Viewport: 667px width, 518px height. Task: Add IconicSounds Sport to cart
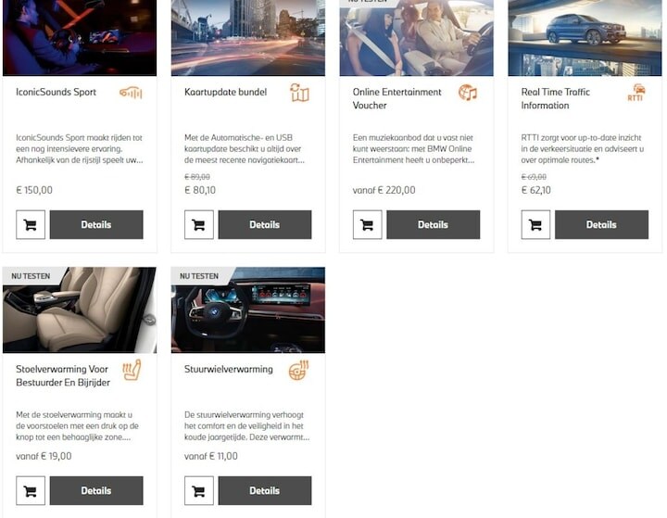(x=31, y=224)
